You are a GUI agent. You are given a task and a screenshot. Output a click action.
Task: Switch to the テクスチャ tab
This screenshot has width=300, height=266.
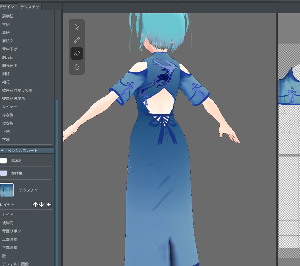coord(29,7)
